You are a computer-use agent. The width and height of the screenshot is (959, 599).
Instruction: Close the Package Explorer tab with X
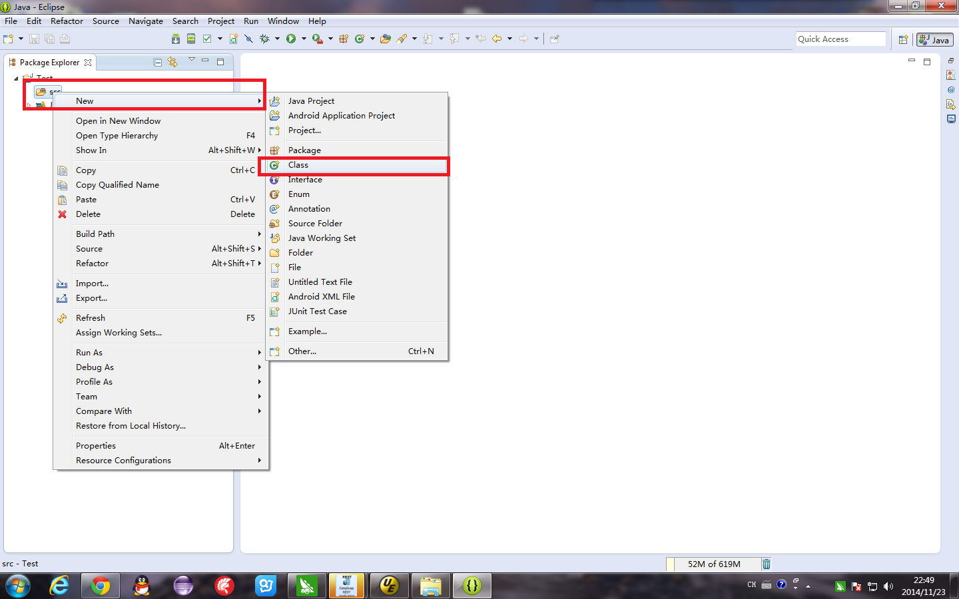pos(88,63)
